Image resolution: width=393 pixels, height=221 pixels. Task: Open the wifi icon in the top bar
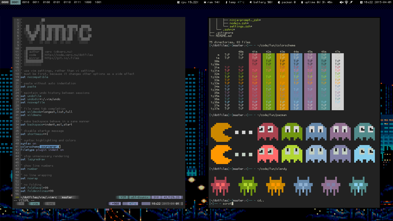click(346, 2)
